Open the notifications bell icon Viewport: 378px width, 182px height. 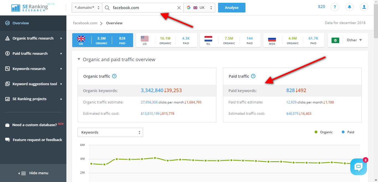(349, 7)
